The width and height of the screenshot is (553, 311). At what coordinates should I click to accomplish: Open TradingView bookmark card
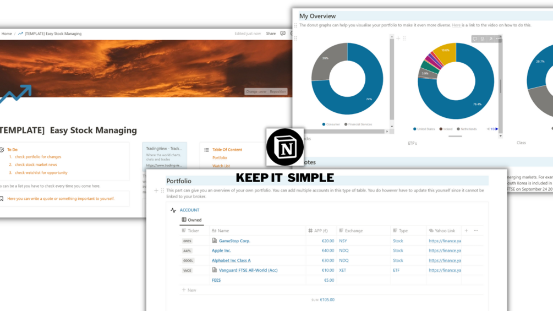click(165, 156)
